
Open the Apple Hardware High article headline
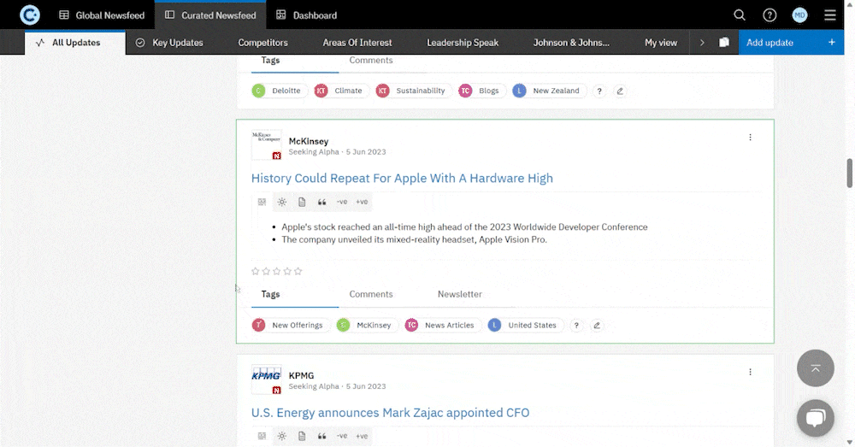click(402, 179)
